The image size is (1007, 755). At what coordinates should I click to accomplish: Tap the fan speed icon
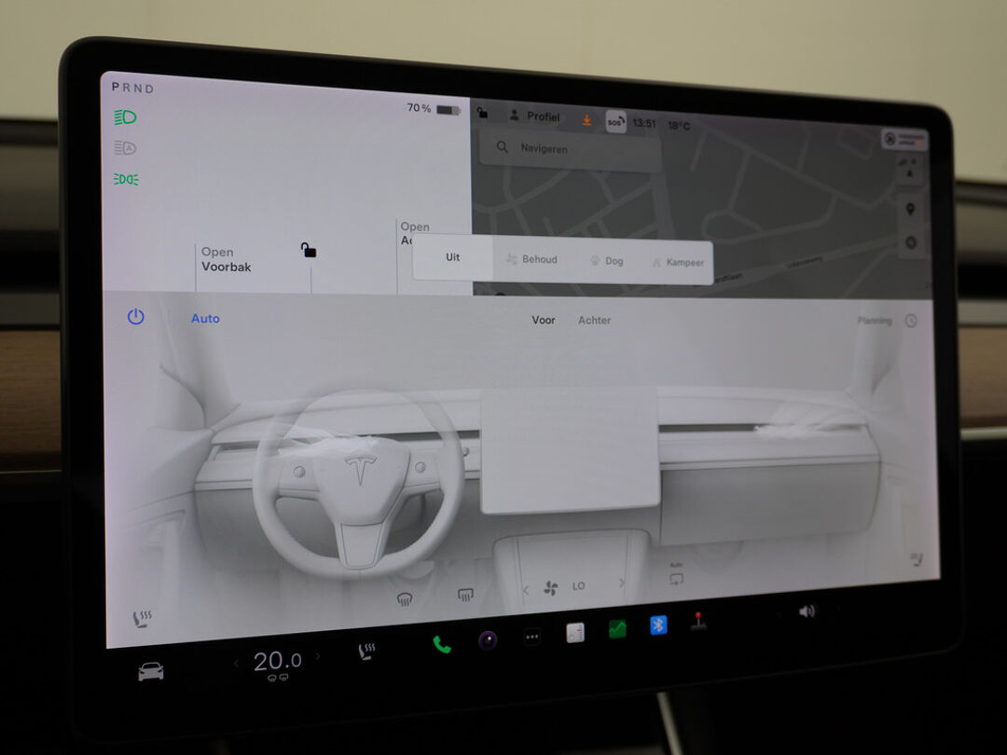tap(550, 588)
